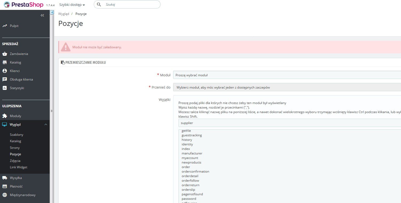The width and height of the screenshot is (401, 203).
Task: Select guesttracking in the file list
Action: 192,135
